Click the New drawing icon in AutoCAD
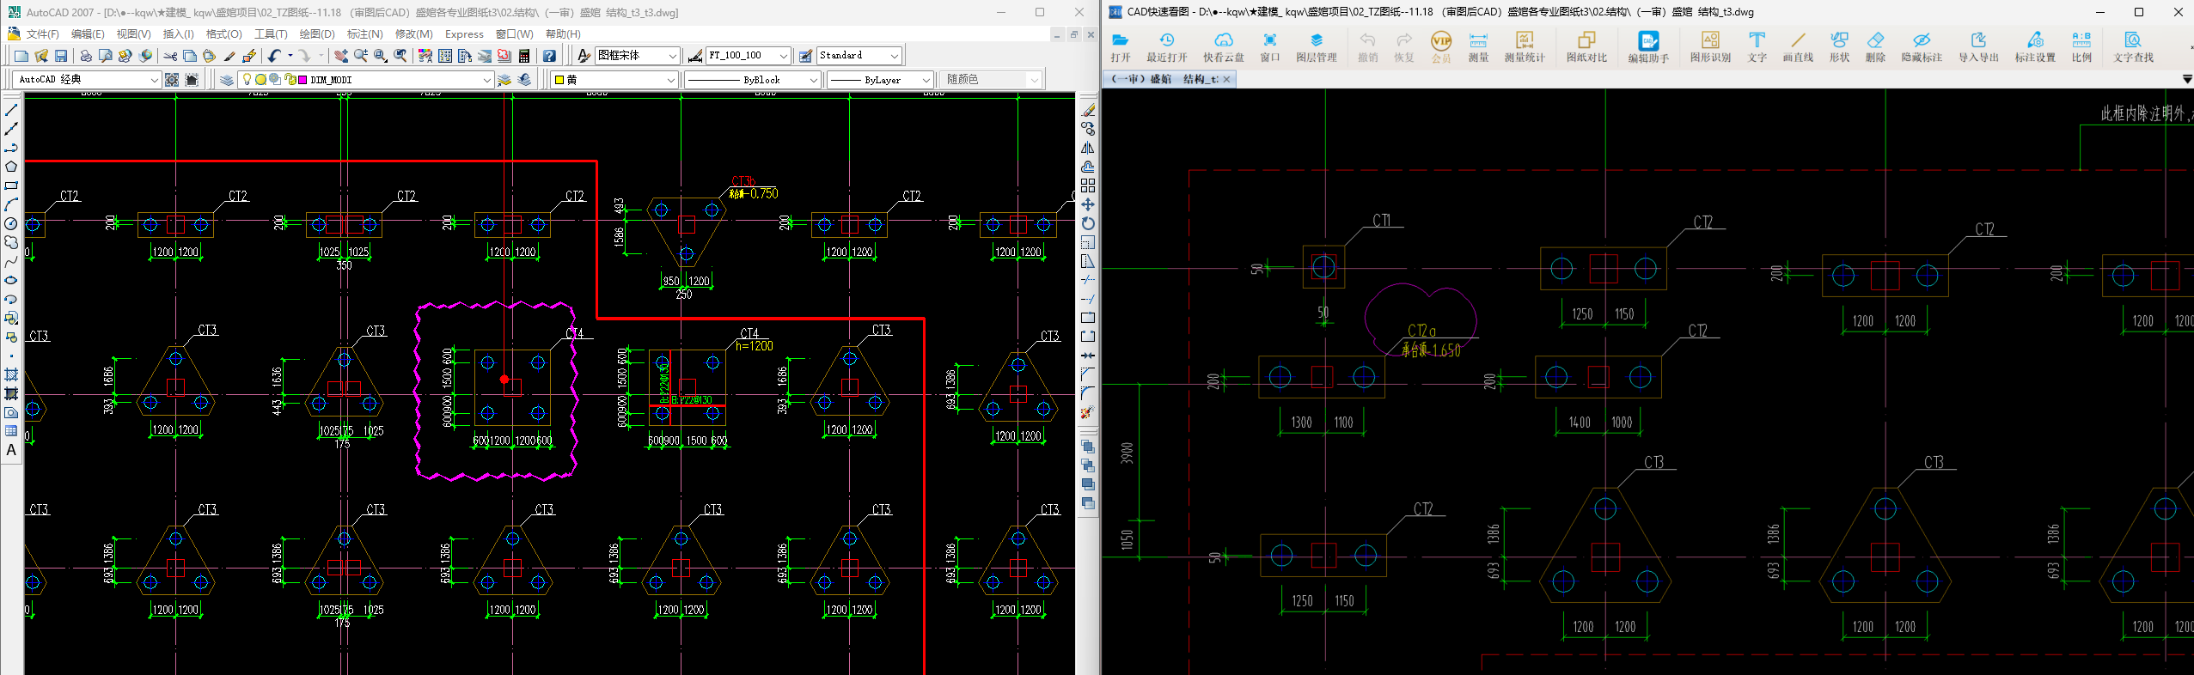 (21, 56)
